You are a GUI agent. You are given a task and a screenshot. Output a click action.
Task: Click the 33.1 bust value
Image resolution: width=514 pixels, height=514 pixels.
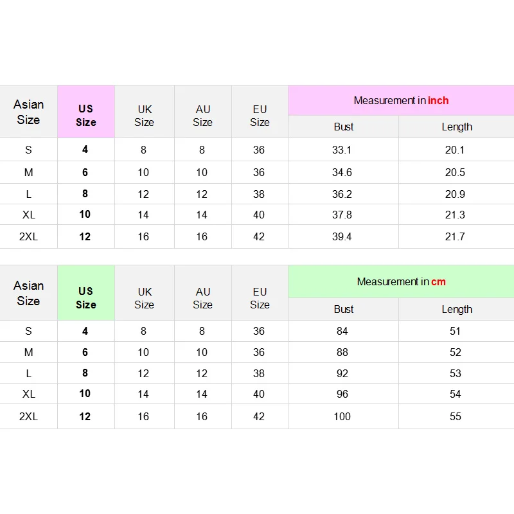342,150
